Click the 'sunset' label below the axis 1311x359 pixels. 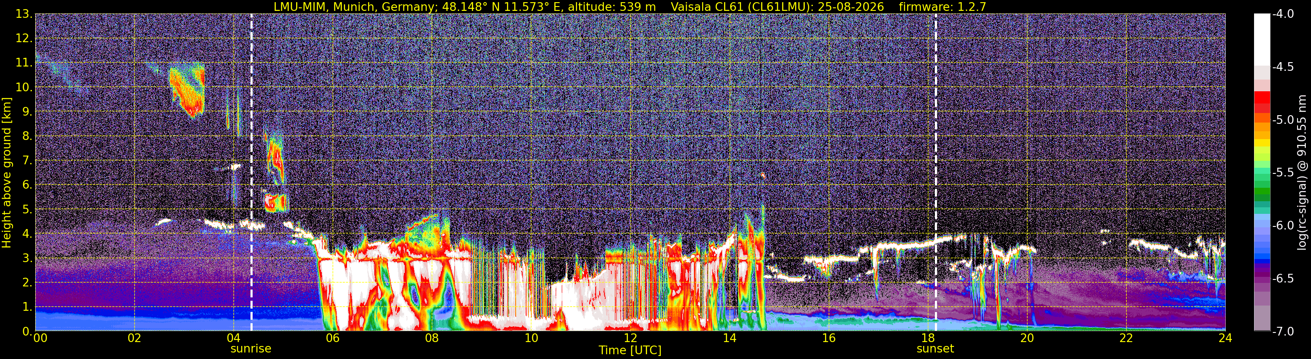935,349
